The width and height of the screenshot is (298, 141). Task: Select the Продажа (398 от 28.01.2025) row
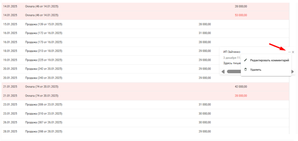click(x=145, y=131)
